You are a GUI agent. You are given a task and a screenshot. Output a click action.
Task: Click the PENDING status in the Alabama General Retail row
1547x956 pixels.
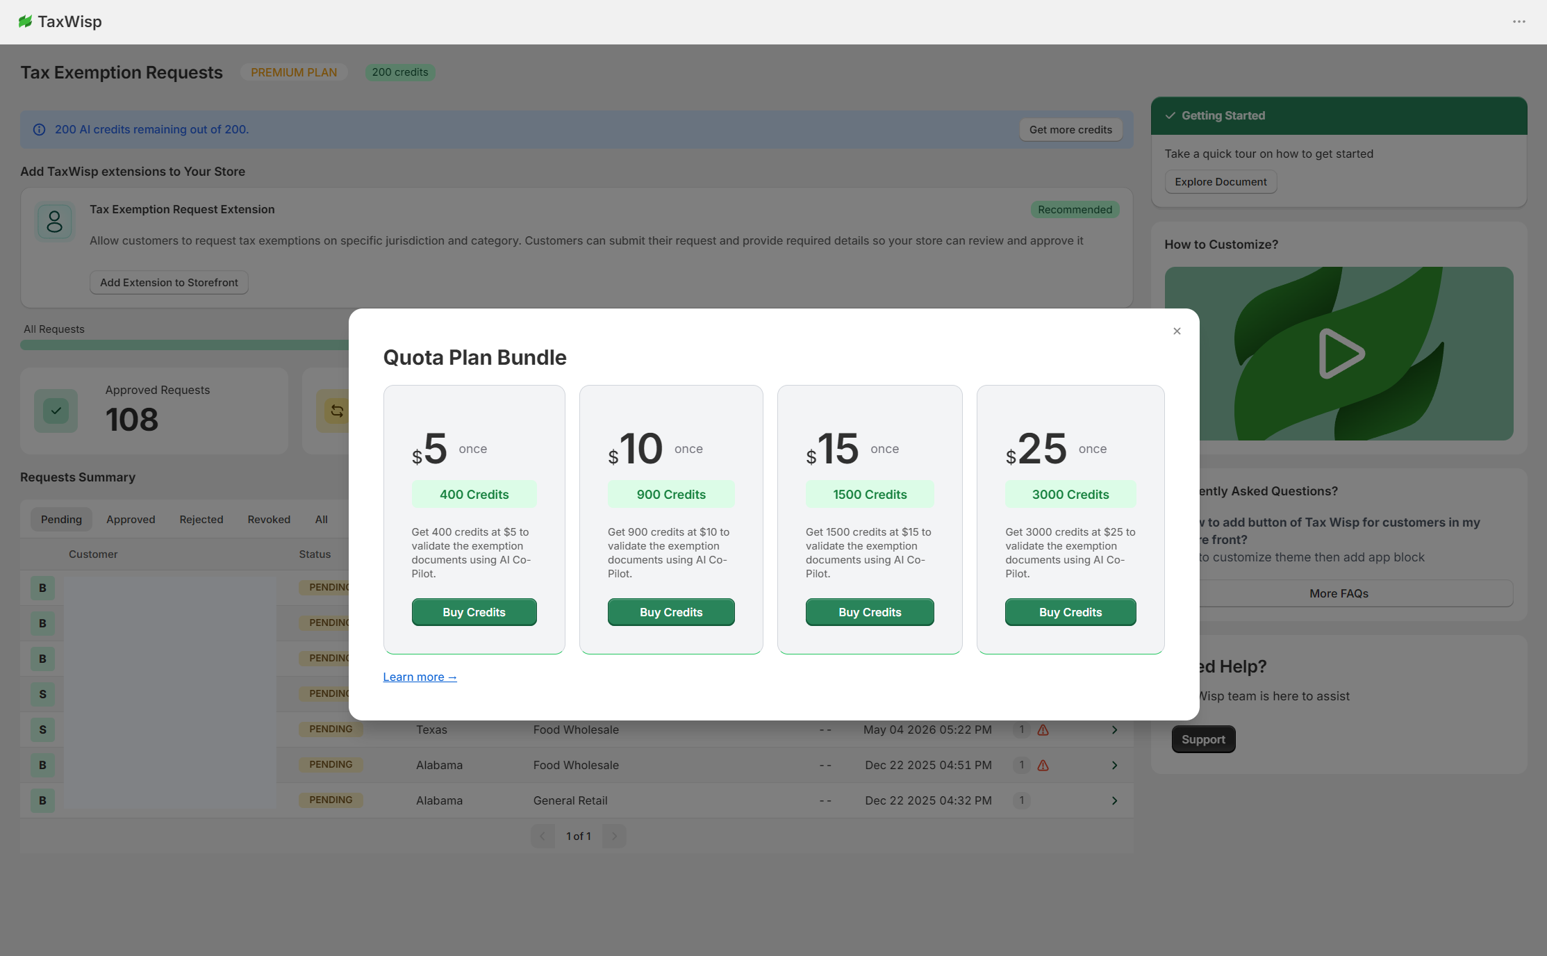(331, 800)
